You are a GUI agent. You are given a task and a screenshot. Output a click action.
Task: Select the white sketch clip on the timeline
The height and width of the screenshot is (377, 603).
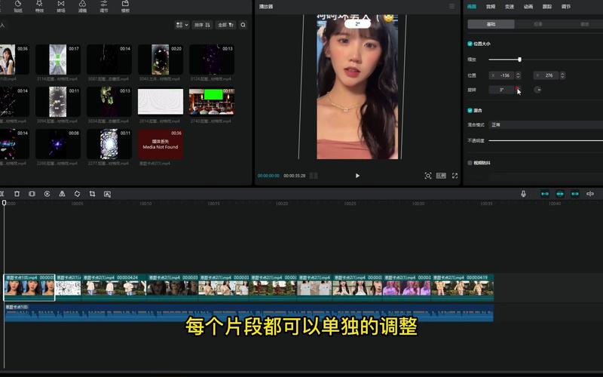click(x=68, y=287)
